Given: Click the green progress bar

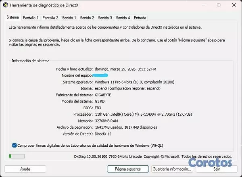Looking at the screenshot, I should pos(17,156).
